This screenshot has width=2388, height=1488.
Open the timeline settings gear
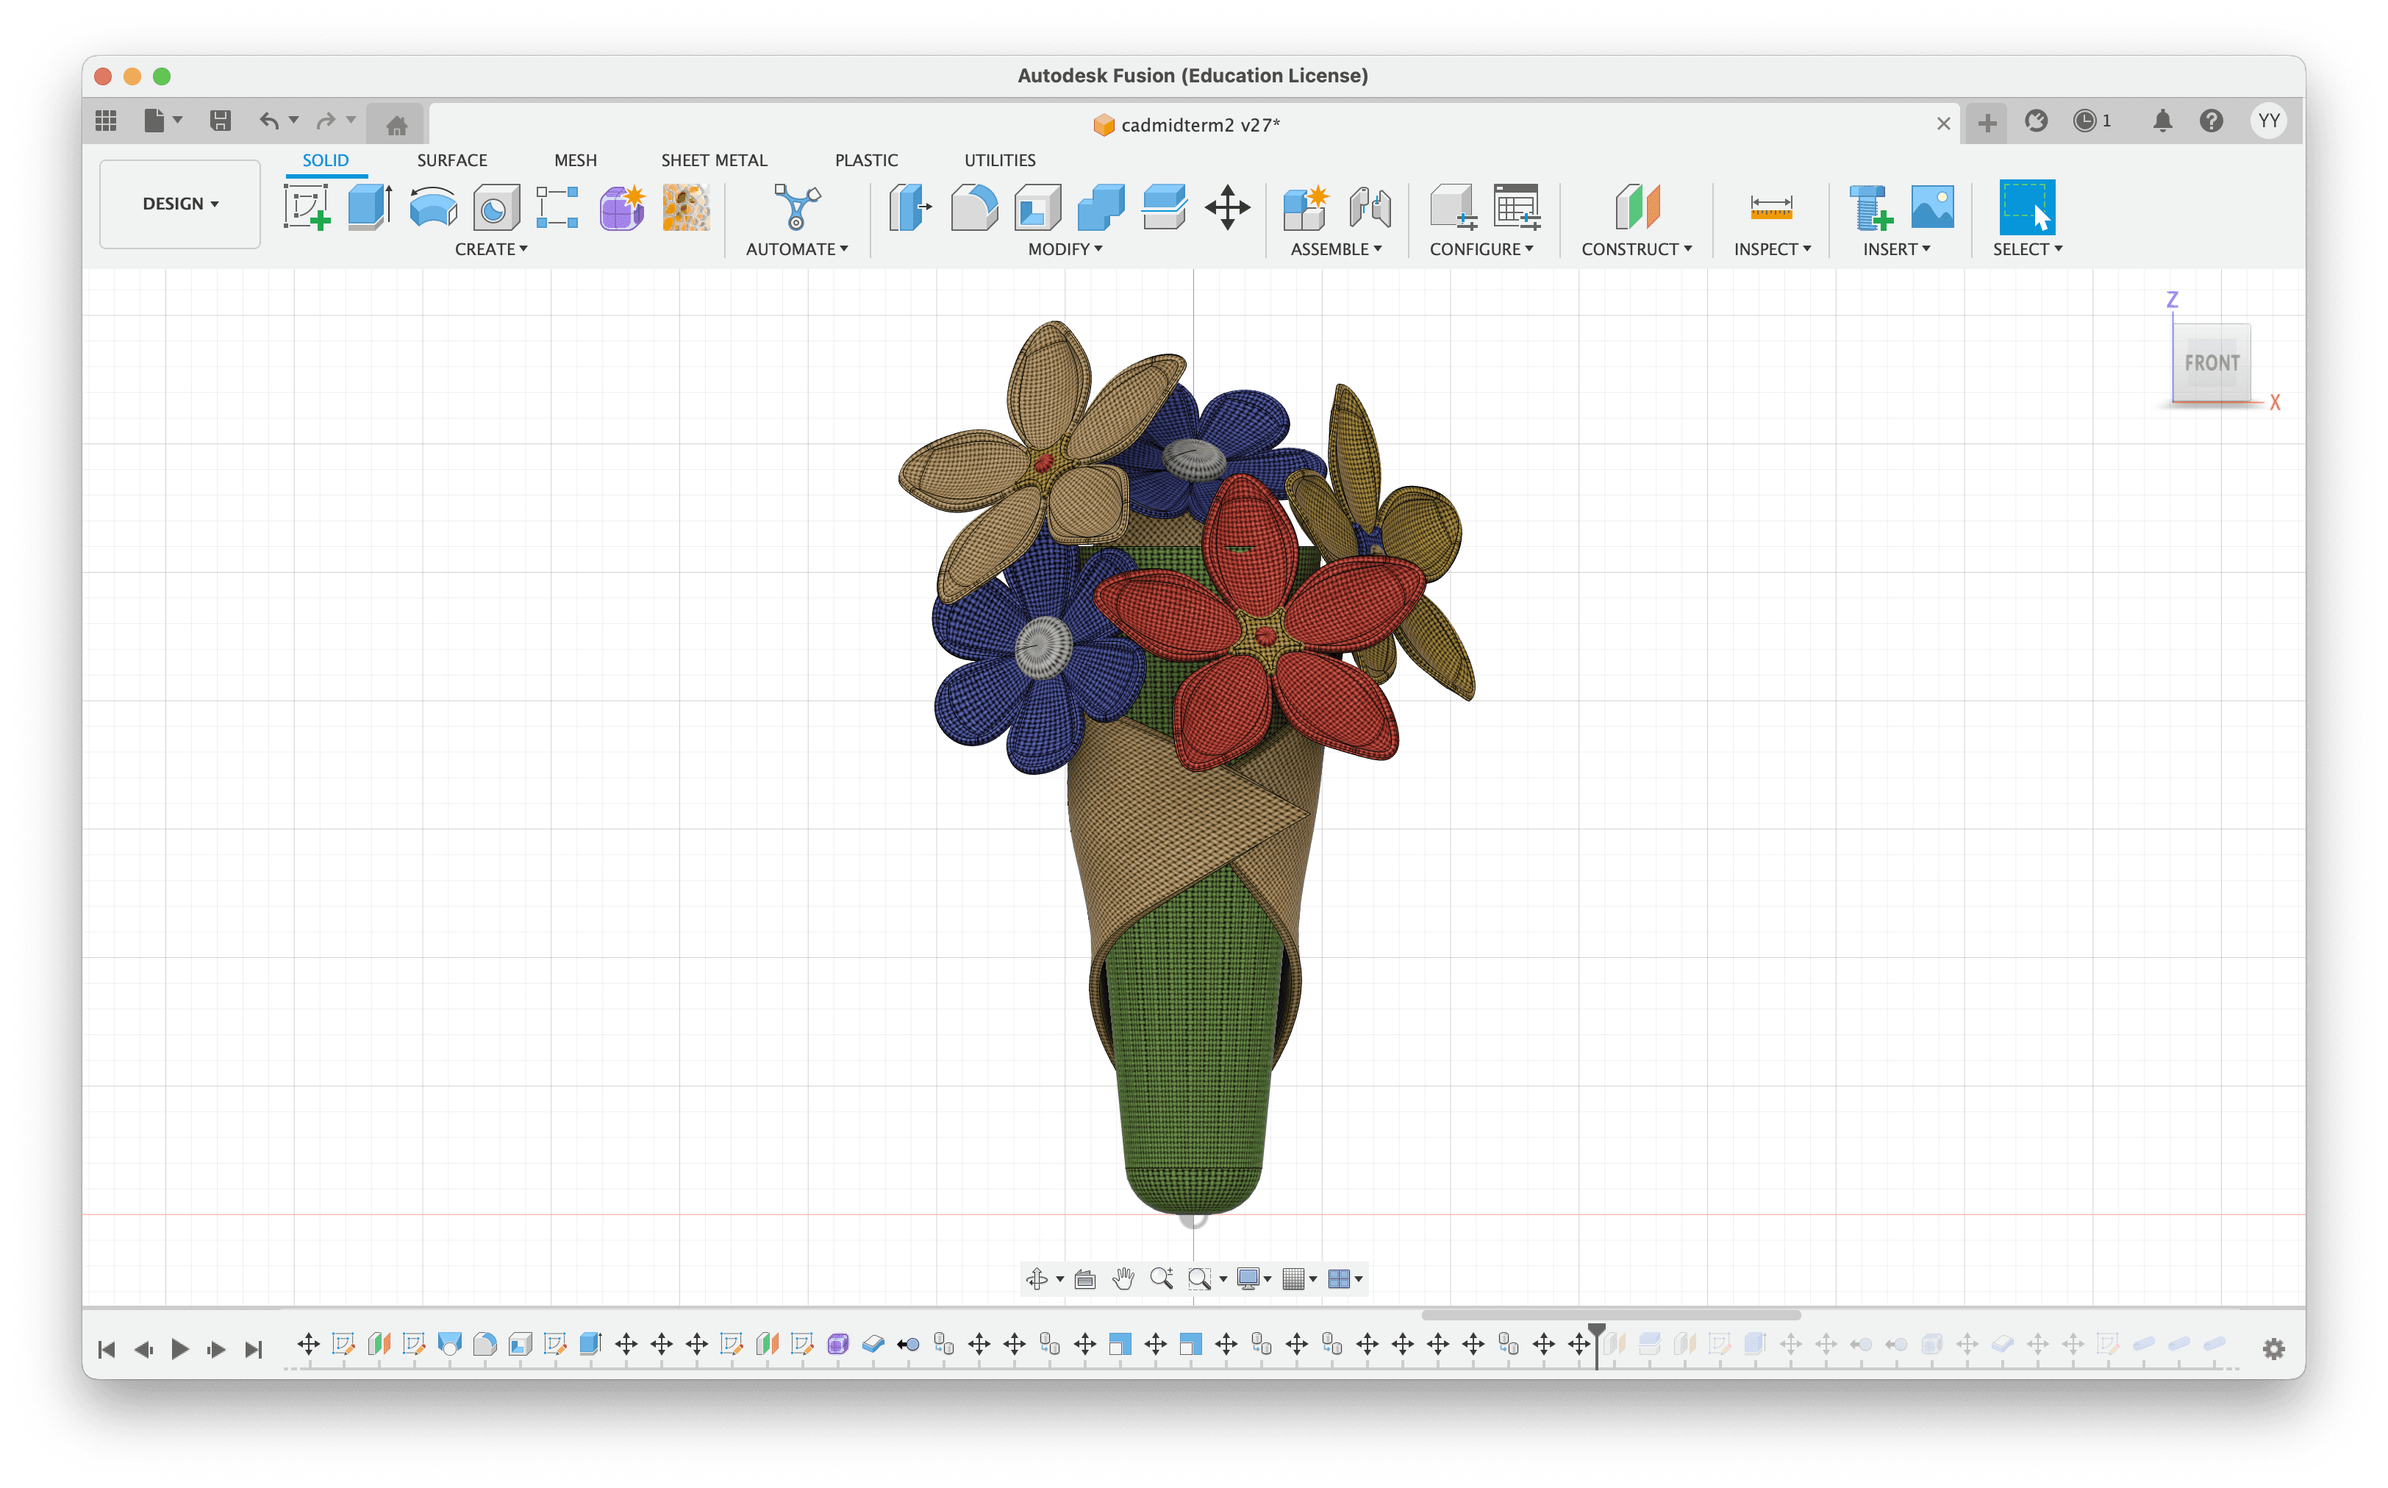pos(2273,1349)
